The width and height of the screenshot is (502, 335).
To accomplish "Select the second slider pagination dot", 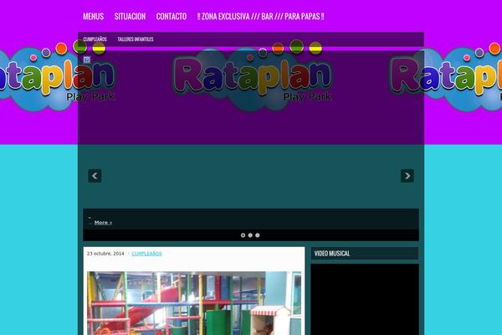I will [x=250, y=235].
